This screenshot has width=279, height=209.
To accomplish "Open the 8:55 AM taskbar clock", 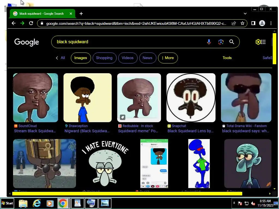I will click(265, 203).
